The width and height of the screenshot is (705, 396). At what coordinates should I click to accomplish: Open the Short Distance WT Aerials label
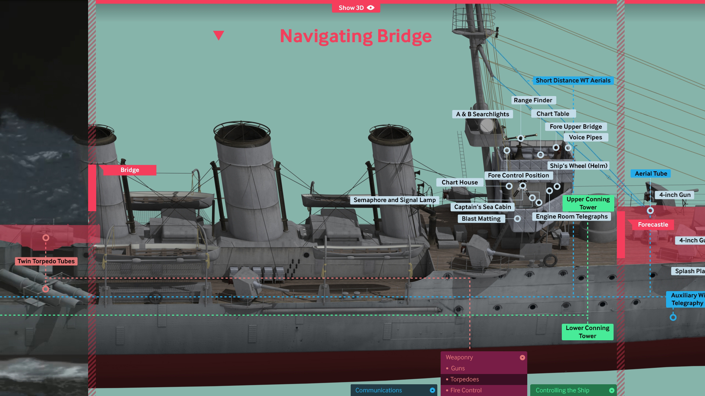point(573,80)
